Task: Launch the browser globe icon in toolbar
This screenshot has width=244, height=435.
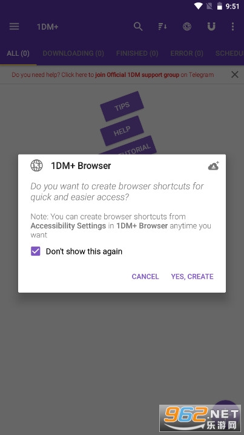Action: (x=187, y=27)
